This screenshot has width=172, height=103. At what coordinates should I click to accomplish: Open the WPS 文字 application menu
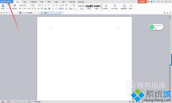(6, 2)
